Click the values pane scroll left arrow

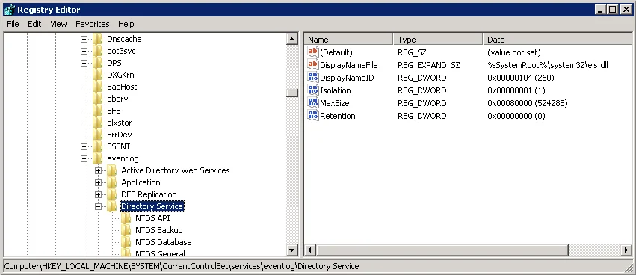(x=309, y=250)
